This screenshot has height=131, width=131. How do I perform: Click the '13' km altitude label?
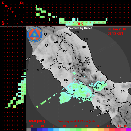click(10, 9)
